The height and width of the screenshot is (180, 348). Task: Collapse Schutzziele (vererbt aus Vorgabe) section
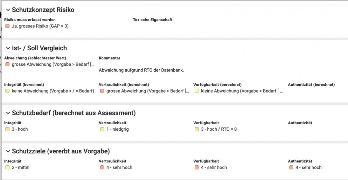tap(8, 151)
